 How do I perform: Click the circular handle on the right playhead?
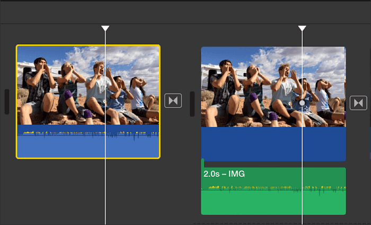[302, 103]
